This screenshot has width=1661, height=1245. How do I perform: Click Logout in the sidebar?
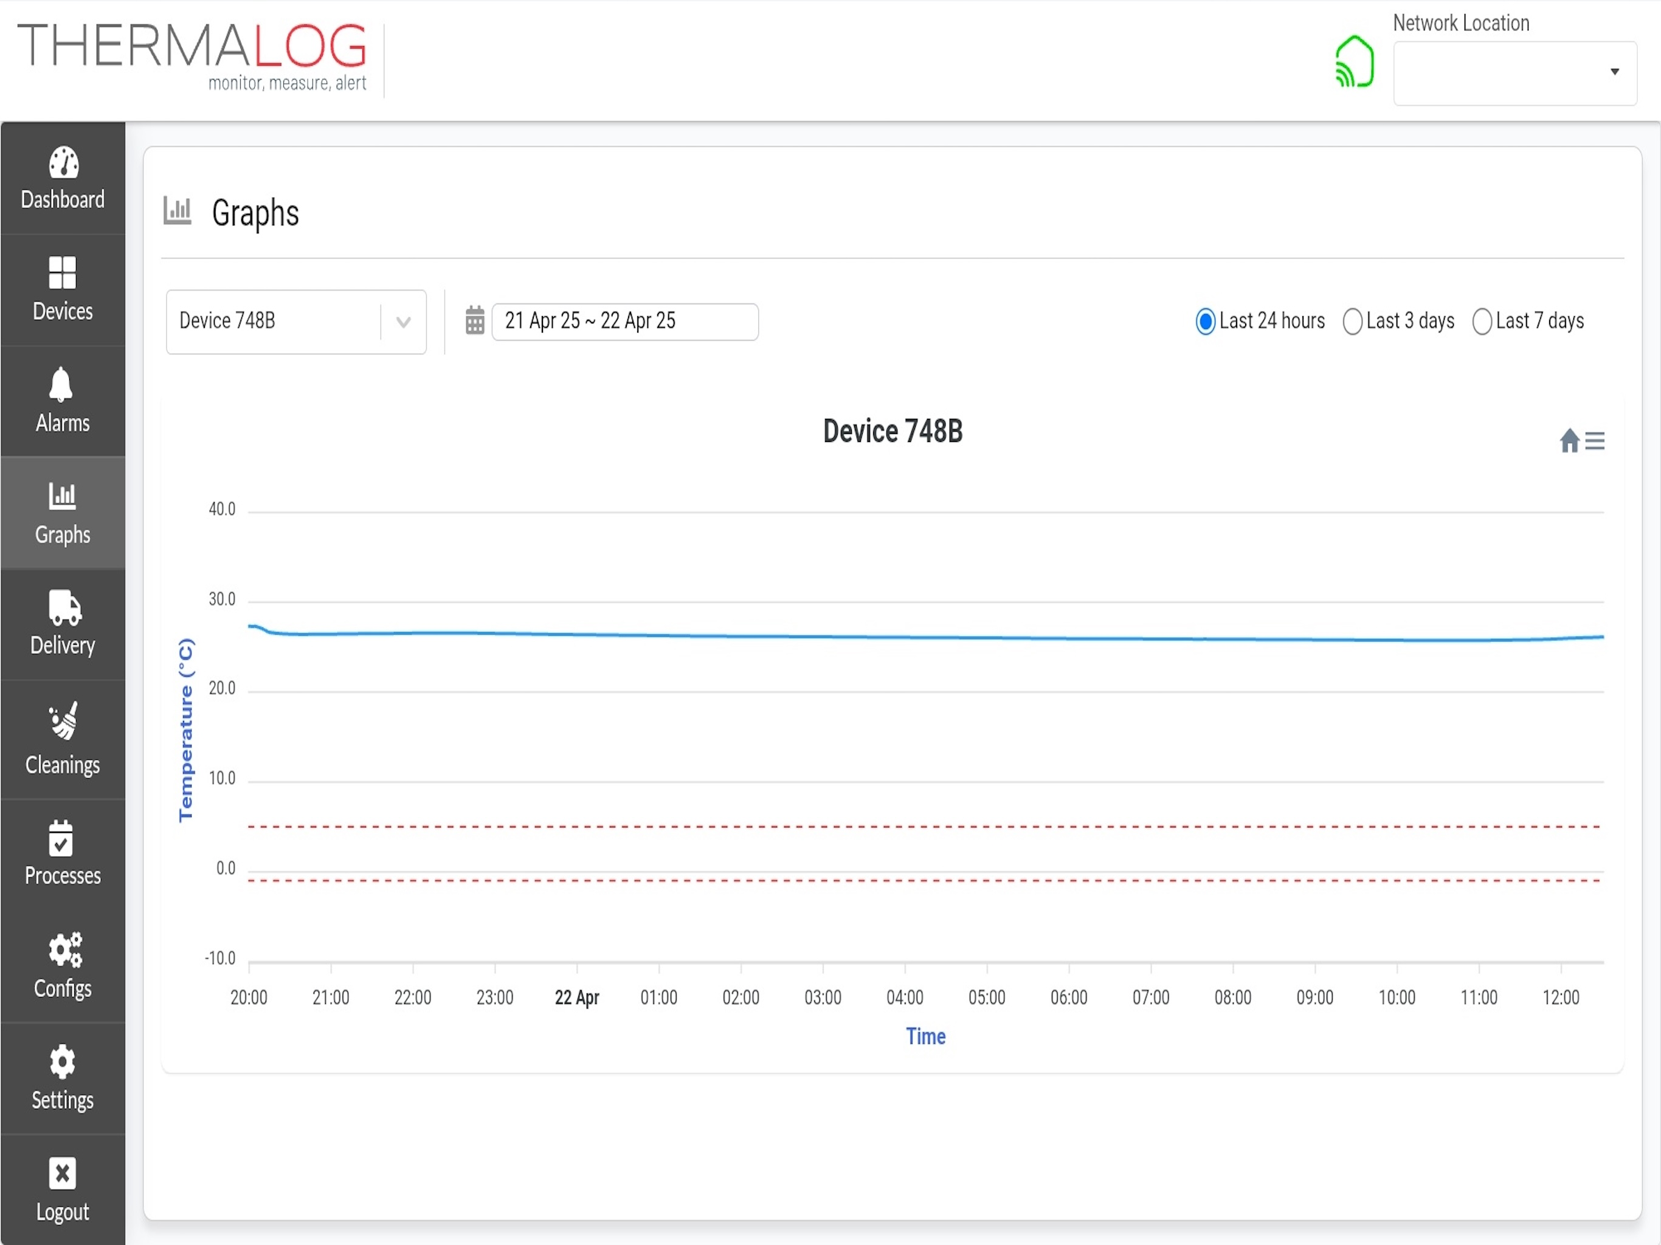[x=63, y=1190]
